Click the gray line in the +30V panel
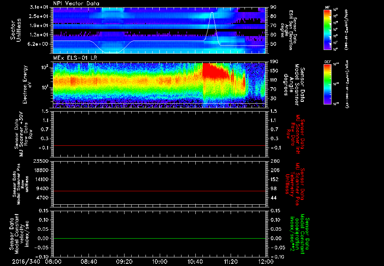 point(159,145)
